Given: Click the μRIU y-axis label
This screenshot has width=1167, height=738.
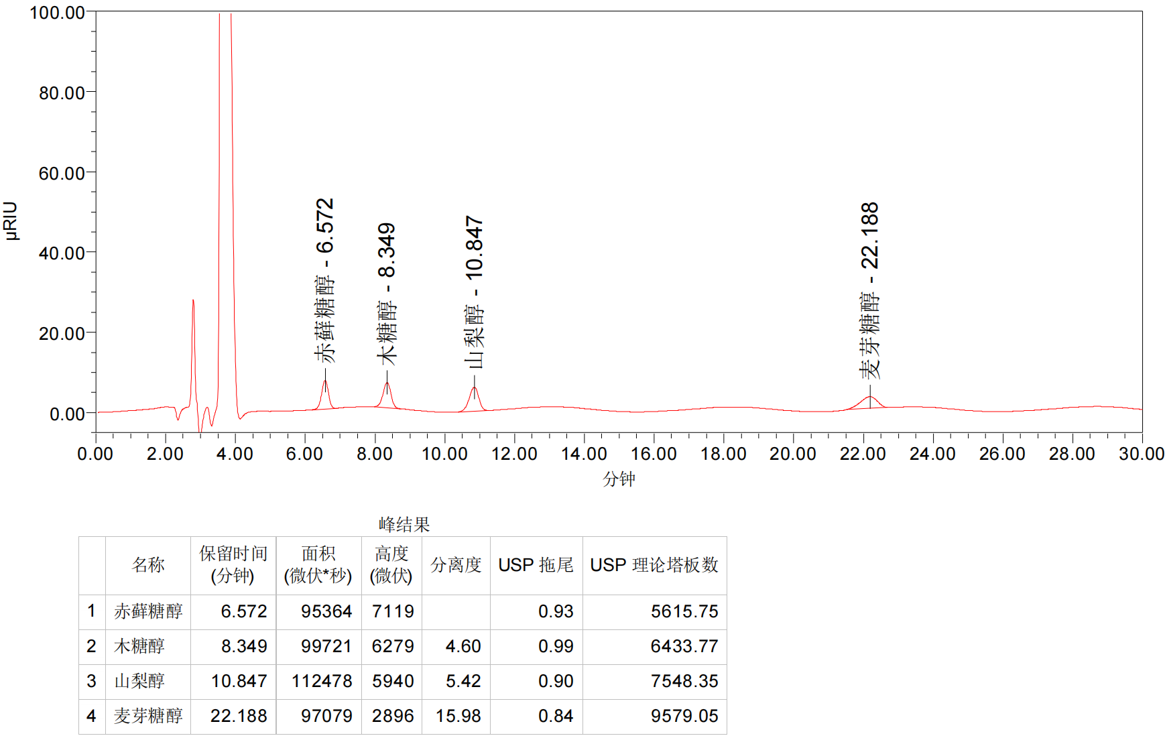Looking at the screenshot, I should 11,221.
